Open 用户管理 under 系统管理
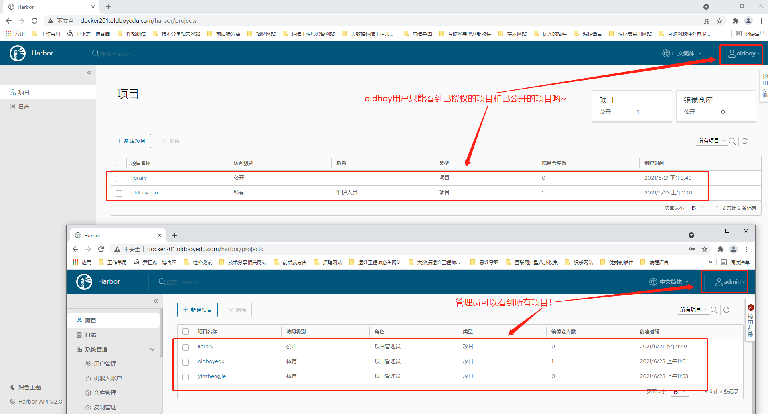This screenshot has height=414, width=768. pos(105,364)
